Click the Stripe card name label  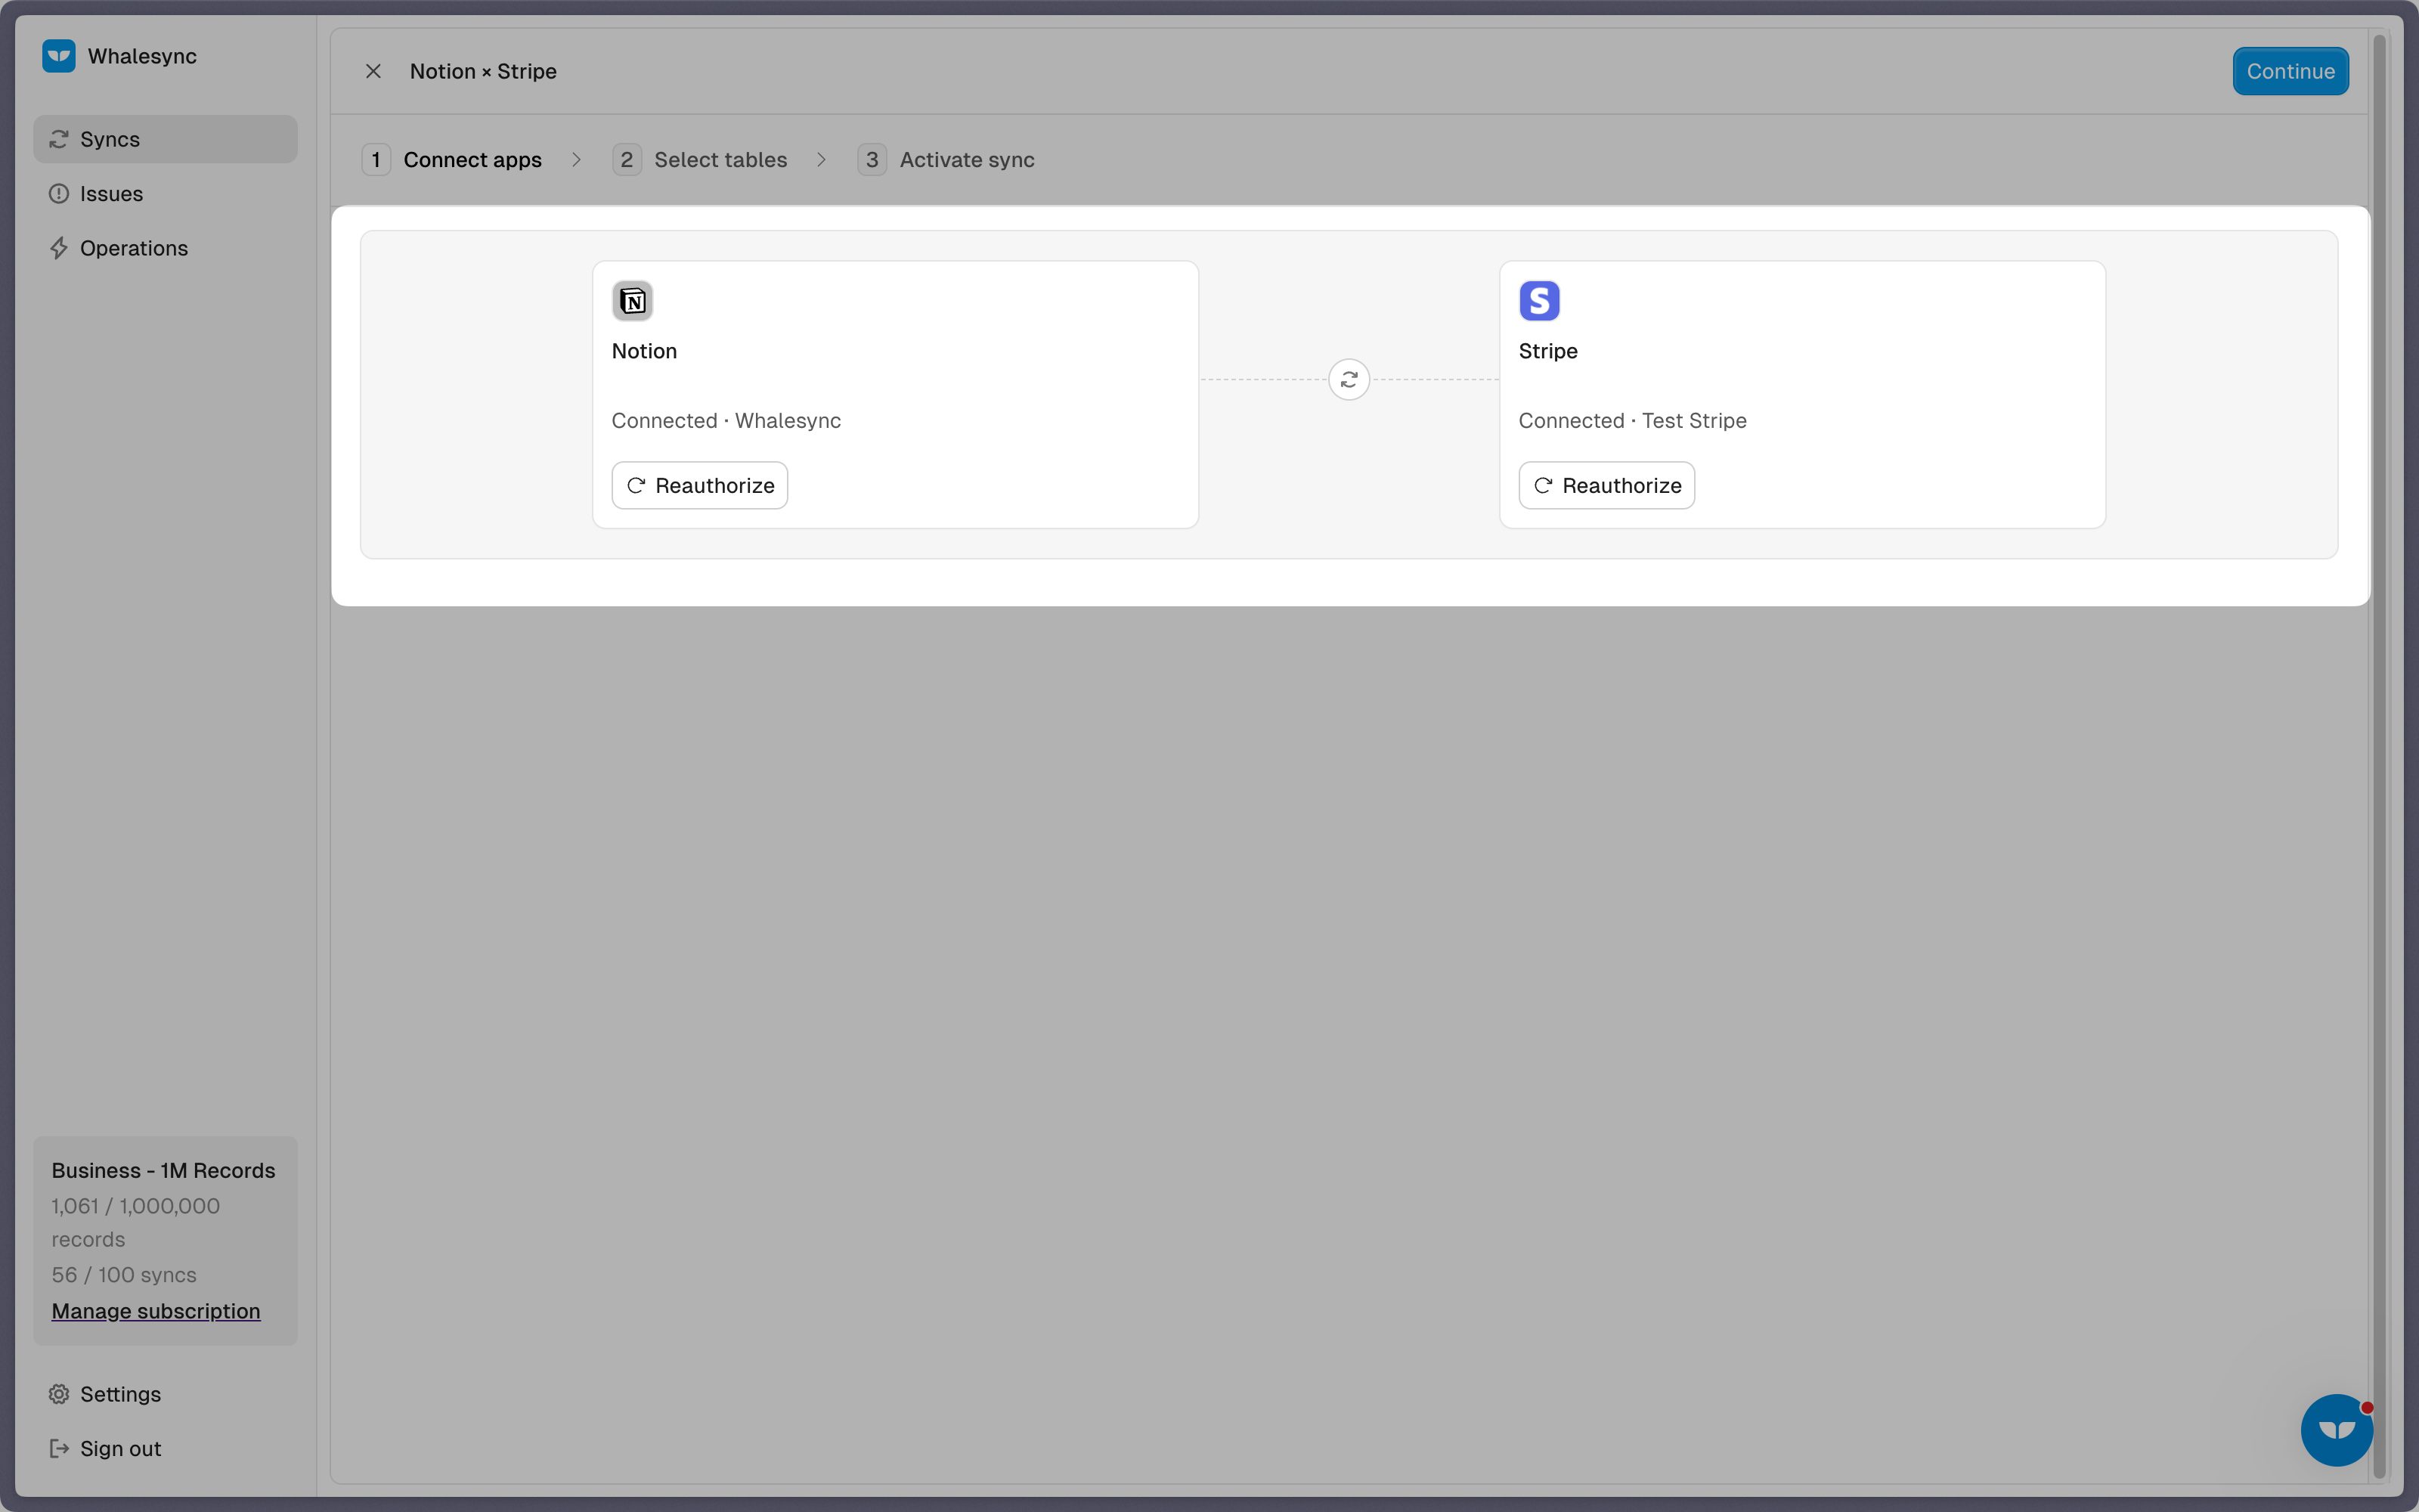[1547, 351]
